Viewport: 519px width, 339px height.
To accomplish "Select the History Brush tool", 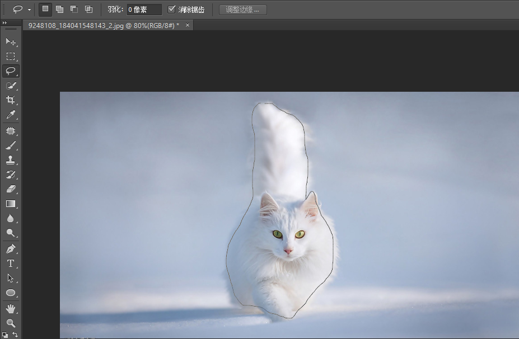I will tap(11, 175).
